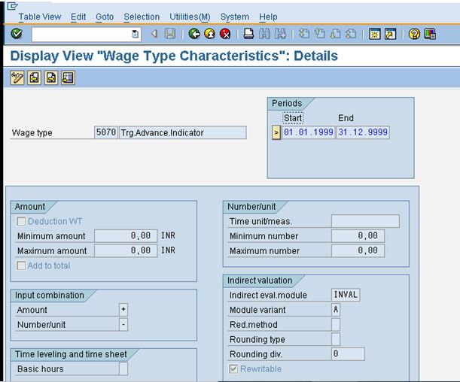Click the Previous Entry icon
This screenshot has height=382, width=460.
tap(34, 78)
